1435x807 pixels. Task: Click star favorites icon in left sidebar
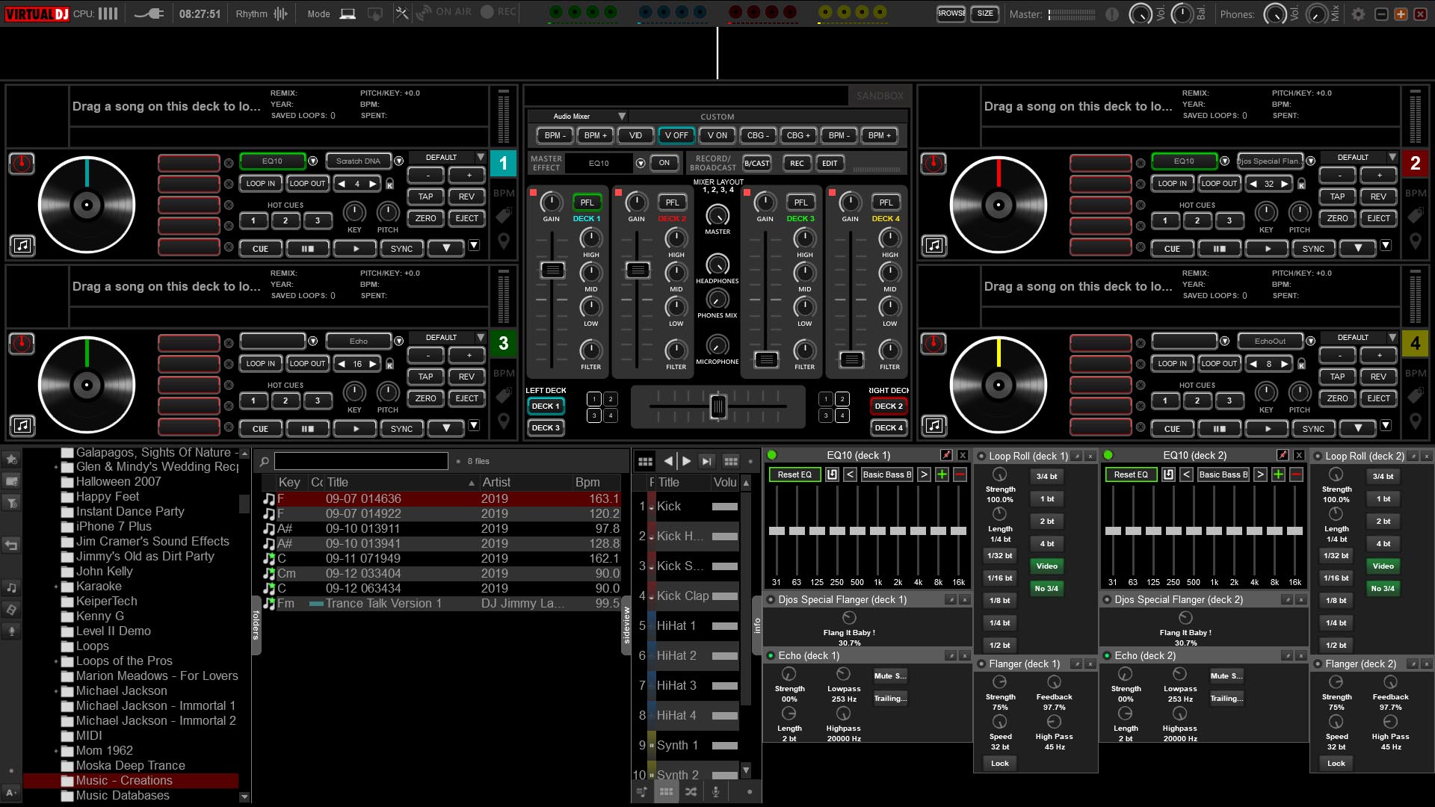[x=11, y=459]
